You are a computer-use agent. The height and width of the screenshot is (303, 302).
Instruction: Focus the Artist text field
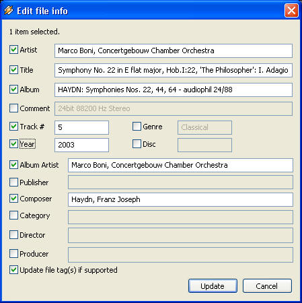click(174, 50)
